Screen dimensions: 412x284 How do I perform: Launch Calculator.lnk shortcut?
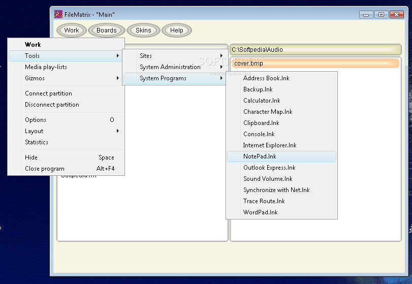[281, 101]
